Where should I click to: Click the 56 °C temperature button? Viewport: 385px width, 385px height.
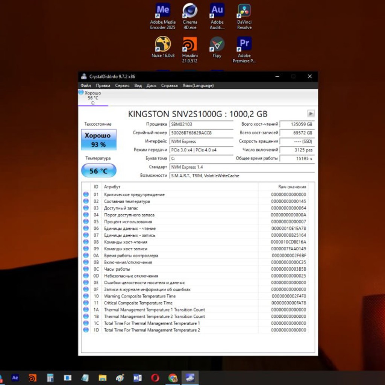99,171
